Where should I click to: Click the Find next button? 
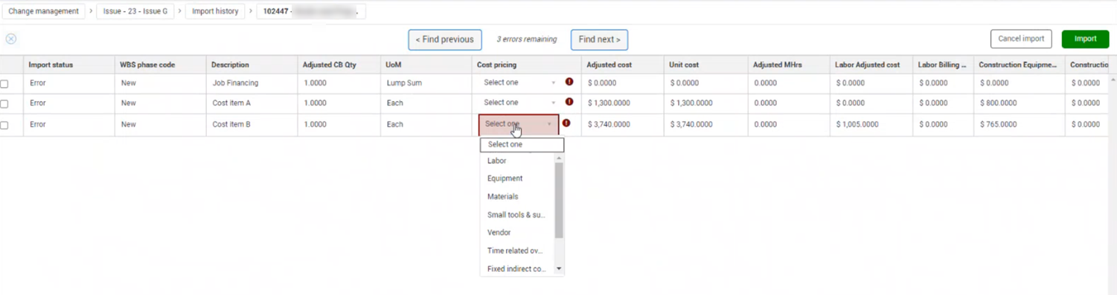[600, 39]
